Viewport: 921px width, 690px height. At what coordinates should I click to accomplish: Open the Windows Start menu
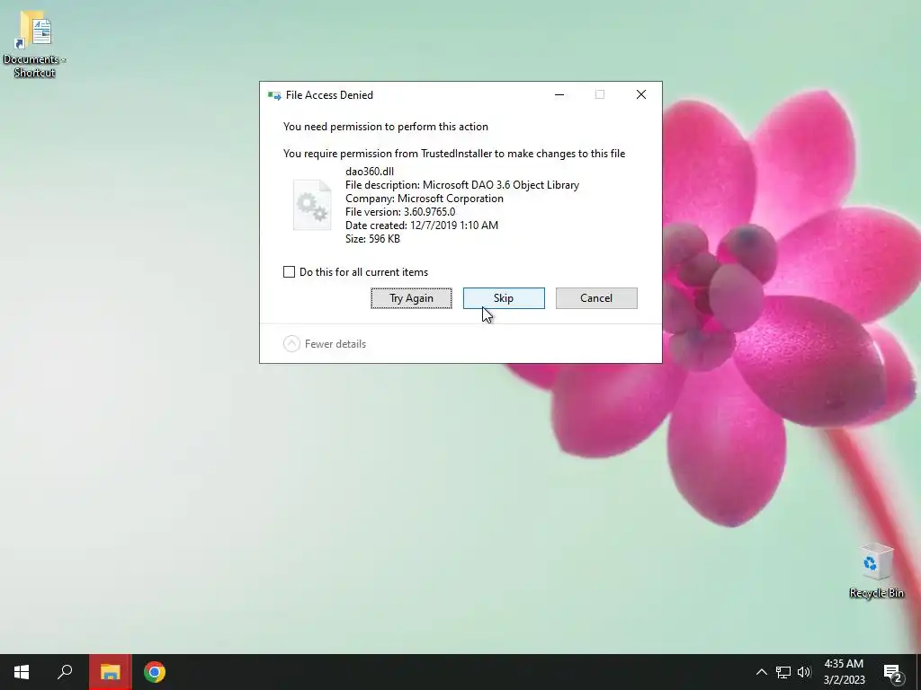click(22, 672)
